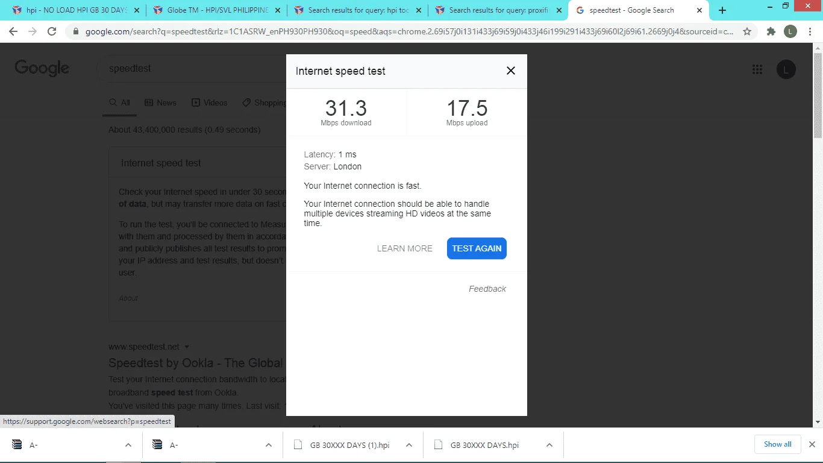View site security lock icon
823x463 pixels.
click(76, 32)
